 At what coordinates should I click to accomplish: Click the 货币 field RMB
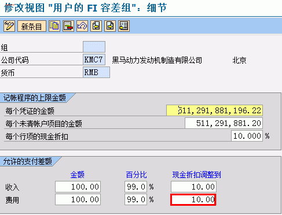click(96, 72)
